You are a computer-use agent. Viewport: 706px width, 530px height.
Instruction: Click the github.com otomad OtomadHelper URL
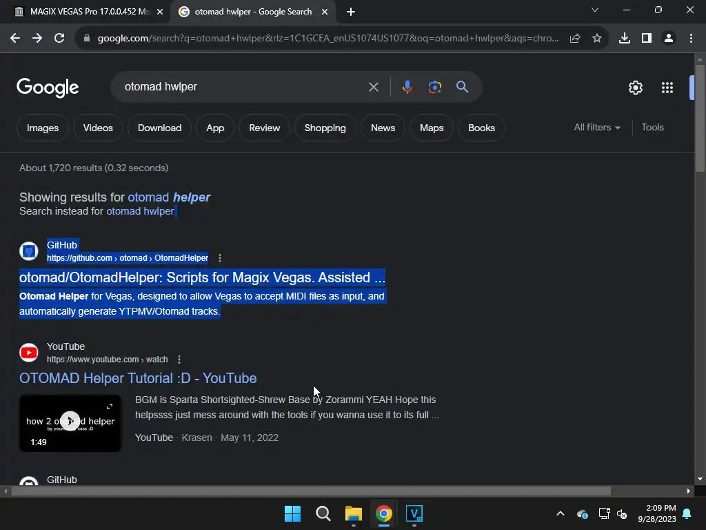(x=128, y=258)
